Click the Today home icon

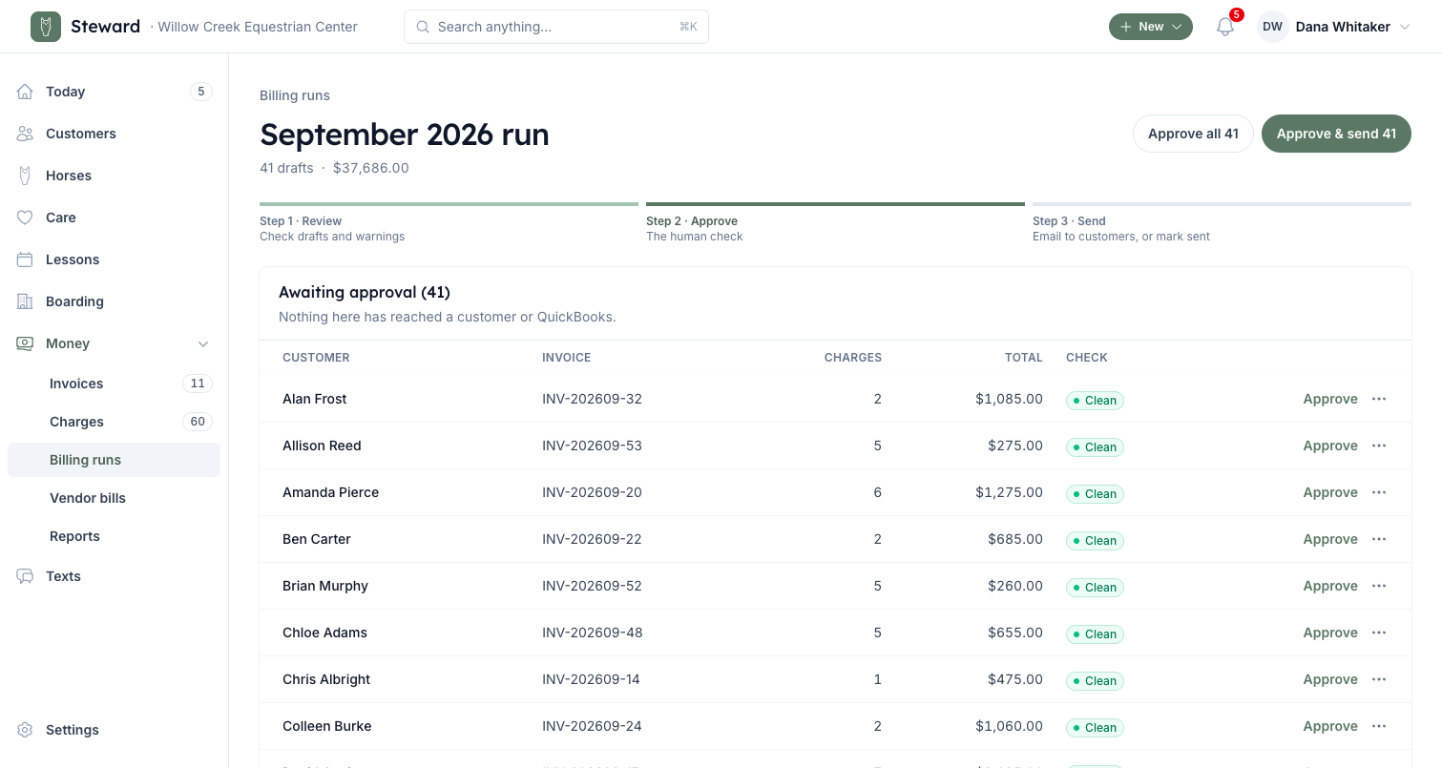pos(25,92)
